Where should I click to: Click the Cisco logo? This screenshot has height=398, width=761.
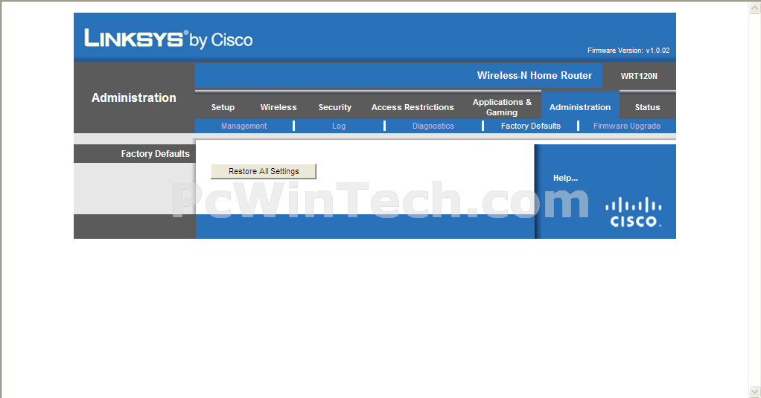[634, 212]
